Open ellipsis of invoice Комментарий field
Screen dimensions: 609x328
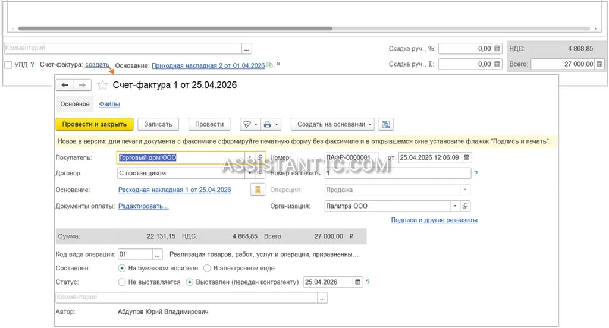coord(322,298)
